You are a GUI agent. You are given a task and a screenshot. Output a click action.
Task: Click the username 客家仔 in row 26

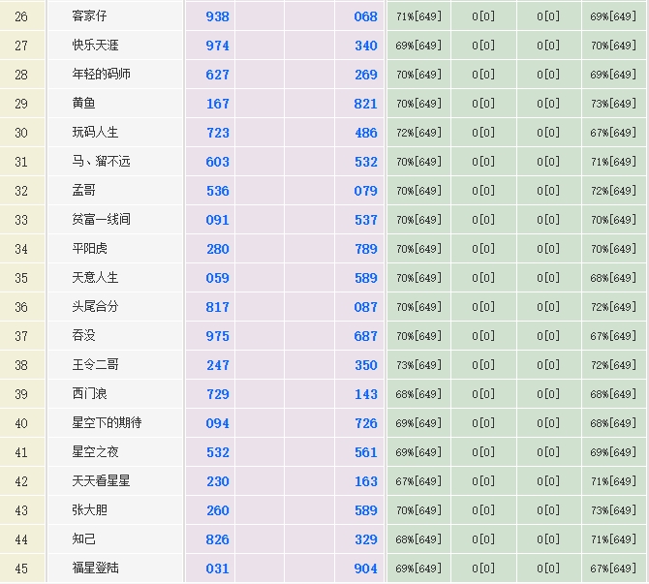[x=90, y=16]
